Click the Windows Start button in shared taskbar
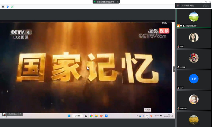The width and height of the screenshot is (212, 127). [x=69, y=116]
